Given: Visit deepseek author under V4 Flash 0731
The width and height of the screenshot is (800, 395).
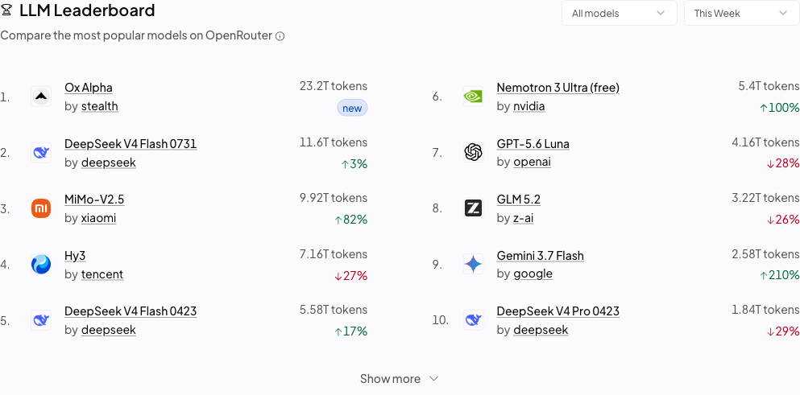Looking at the screenshot, I should coord(109,162).
